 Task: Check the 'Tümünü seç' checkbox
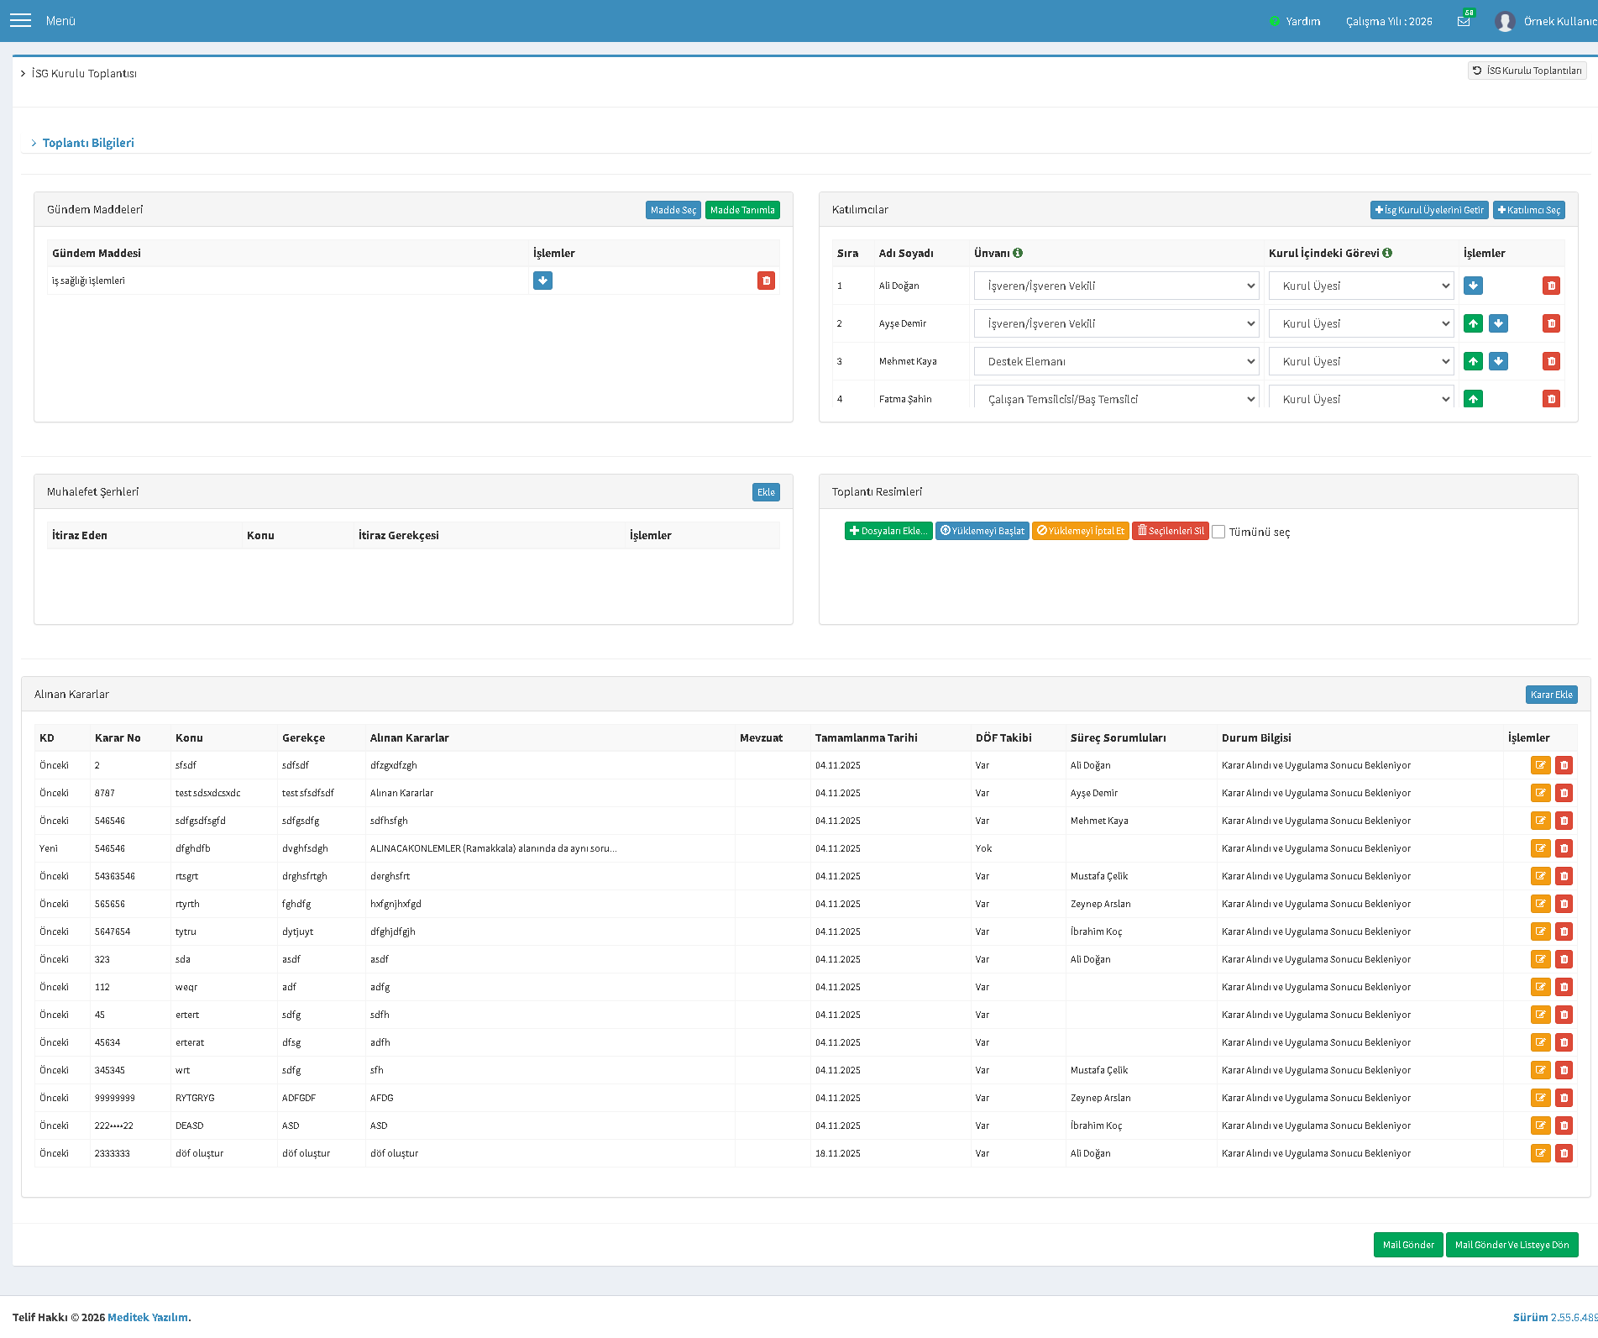tap(1218, 532)
